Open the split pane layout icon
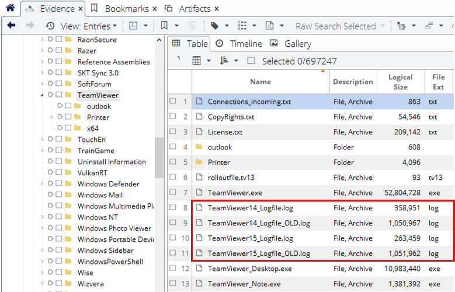This screenshot has height=292, width=455. (x=133, y=26)
